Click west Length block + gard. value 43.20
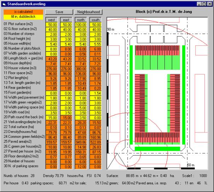Image resolution: width=214 pixels, height=192 pixels. pos(51,59)
